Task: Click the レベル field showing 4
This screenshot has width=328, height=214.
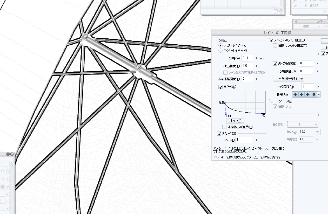Action: click(x=244, y=140)
